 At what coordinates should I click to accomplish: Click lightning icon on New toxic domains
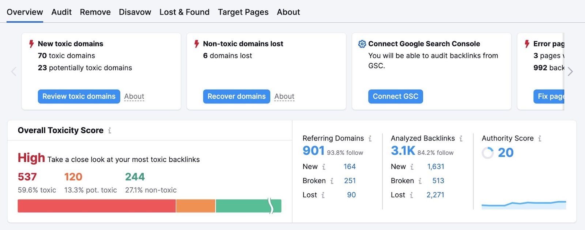tap(31, 44)
